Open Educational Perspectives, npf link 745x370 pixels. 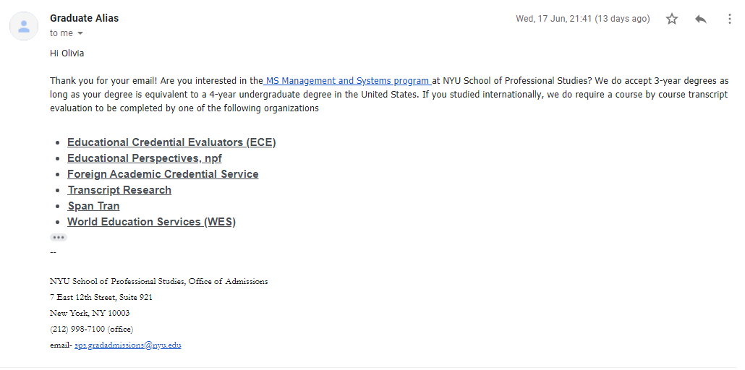(x=145, y=158)
